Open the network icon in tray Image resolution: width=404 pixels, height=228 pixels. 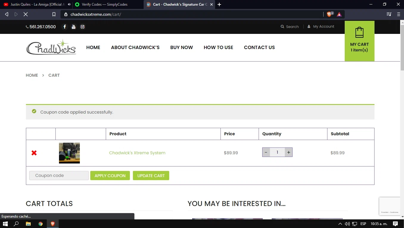click(x=355, y=224)
